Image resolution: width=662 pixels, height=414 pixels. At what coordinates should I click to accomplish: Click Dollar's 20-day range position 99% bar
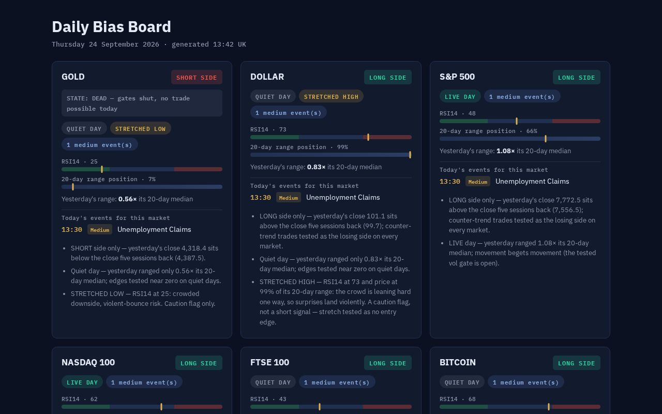tap(331, 155)
